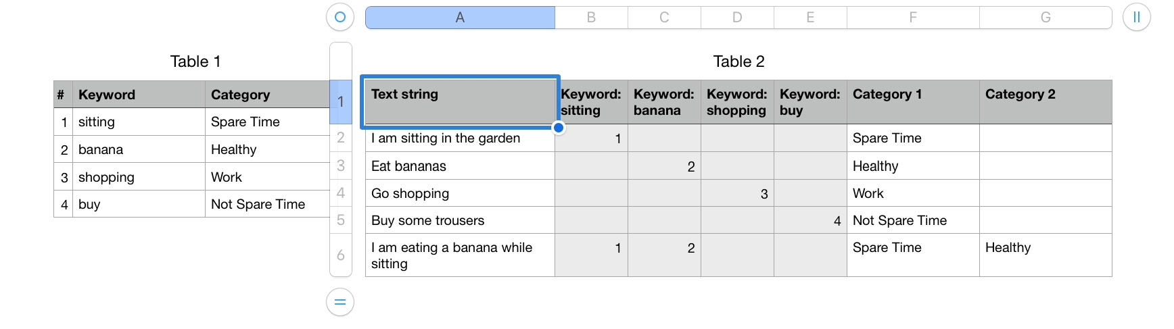Click the Table 2 title

738,61
